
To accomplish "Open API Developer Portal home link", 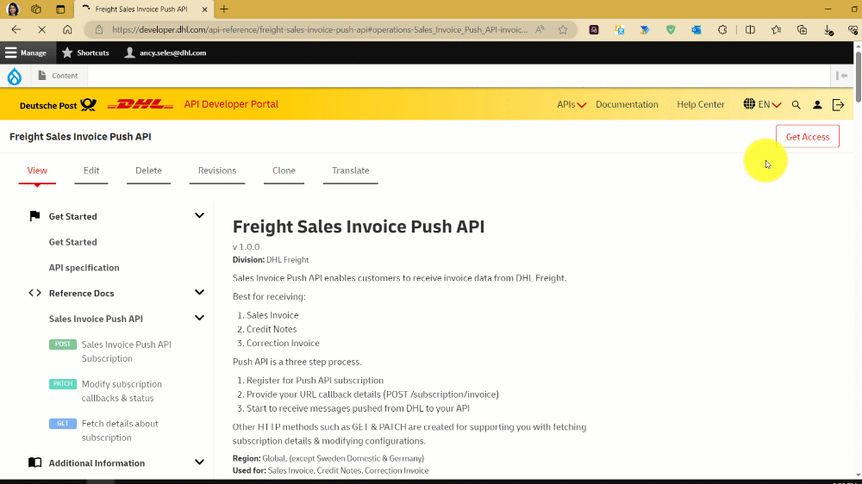I will tap(231, 104).
